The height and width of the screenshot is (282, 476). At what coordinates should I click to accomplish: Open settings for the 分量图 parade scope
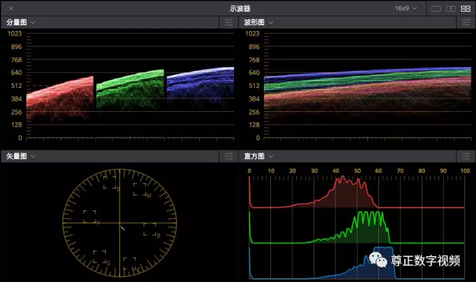point(229,23)
